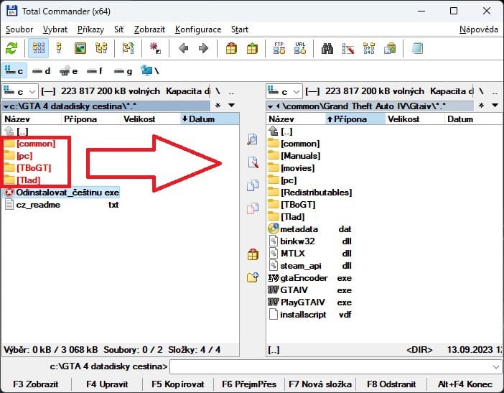Switch to drive c button
The image size is (504, 393).
click(14, 70)
